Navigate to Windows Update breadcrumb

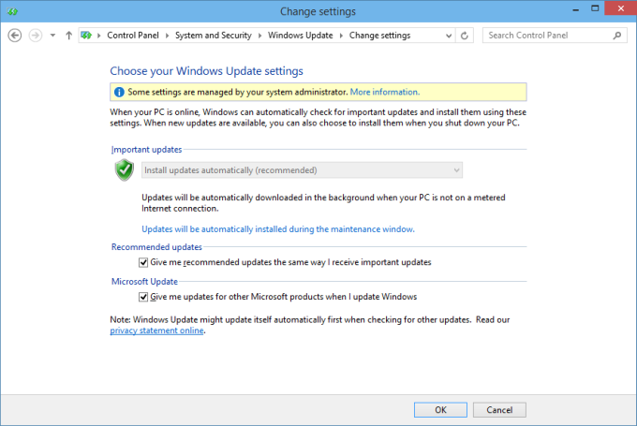pyautogui.click(x=300, y=36)
